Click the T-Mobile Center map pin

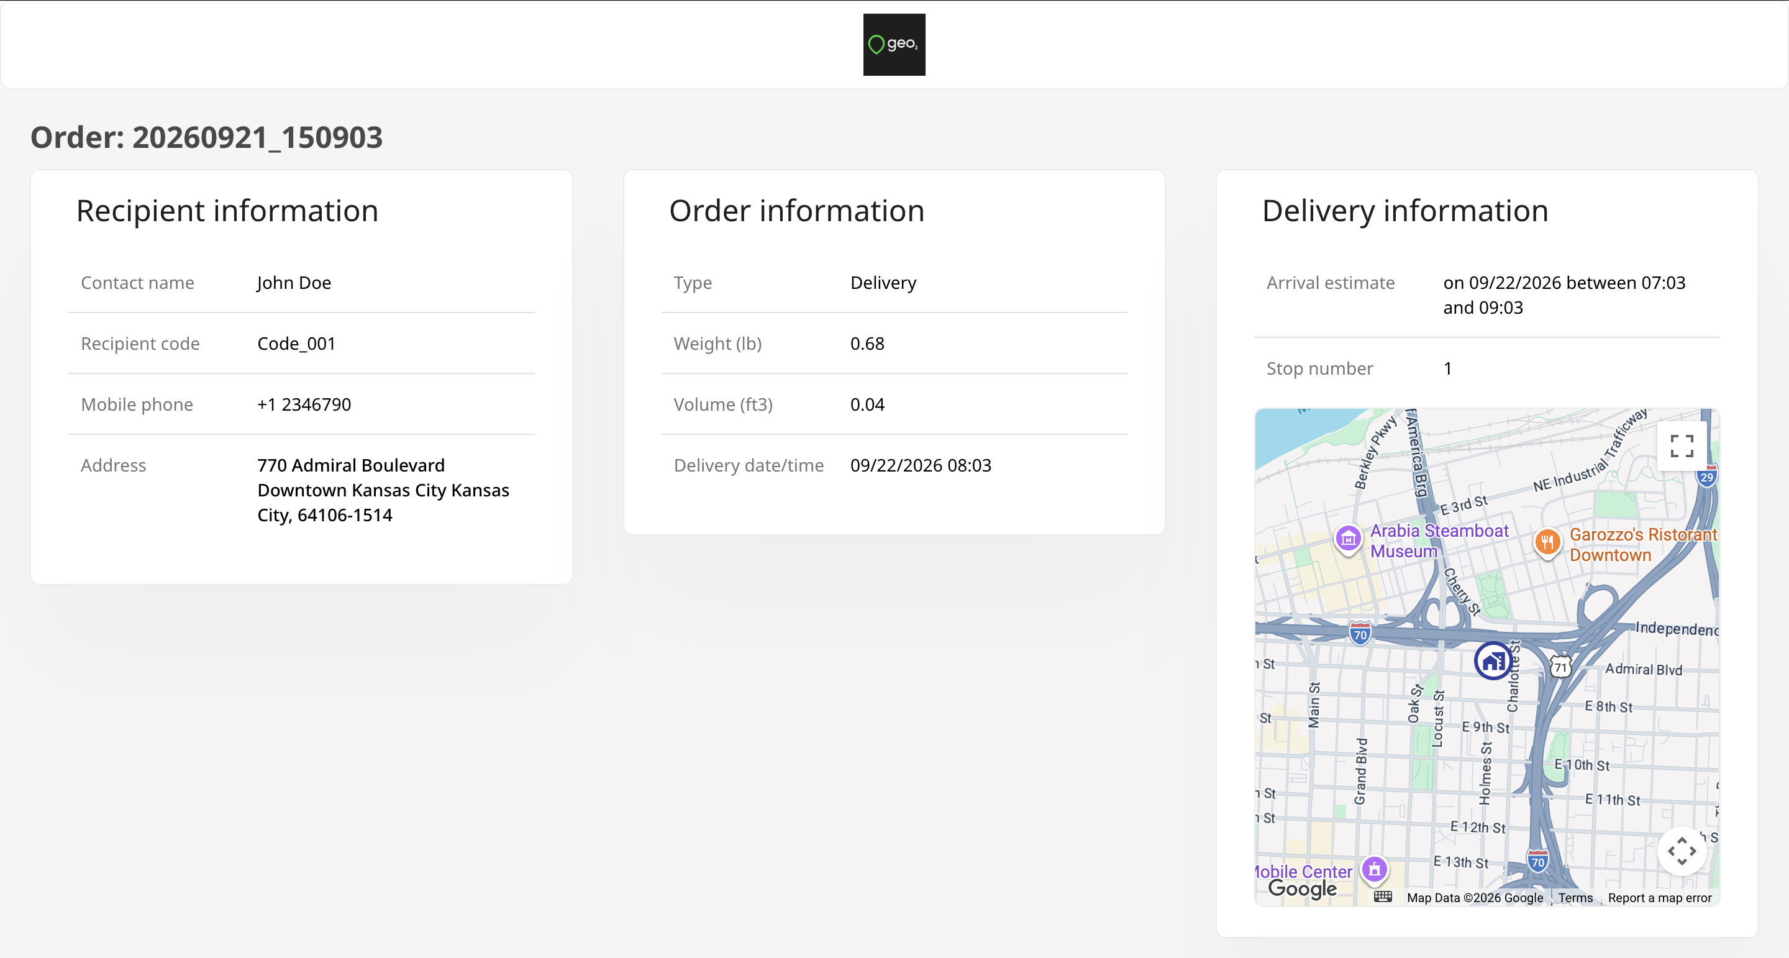1375,870
